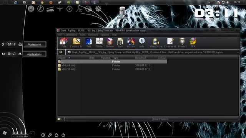The height and width of the screenshot is (138, 246).
Task: Click 'Total 2 folders' status text
Action: pos(161,119)
